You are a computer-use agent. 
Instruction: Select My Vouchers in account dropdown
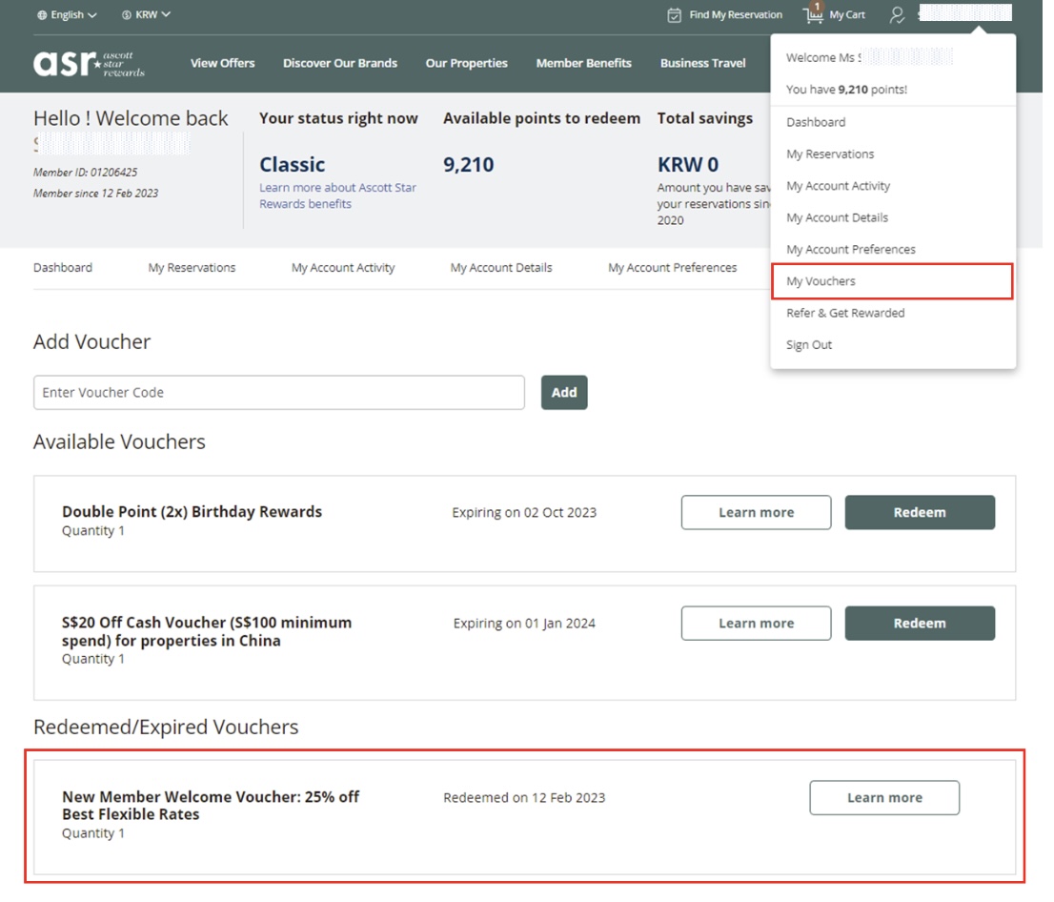tap(893, 281)
